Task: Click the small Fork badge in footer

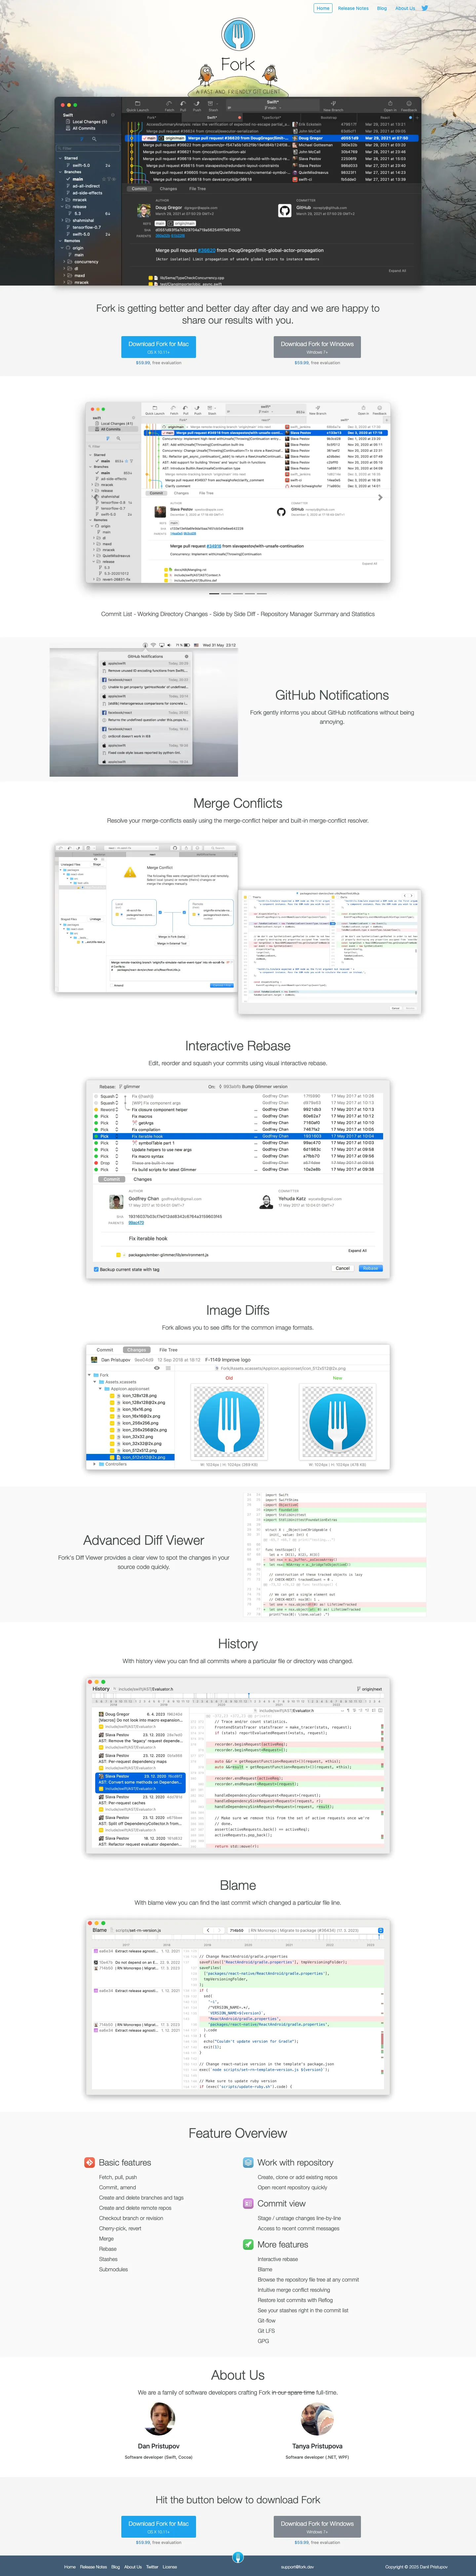Action: pyautogui.click(x=238, y=2557)
